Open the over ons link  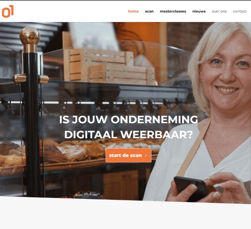click(x=219, y=11)
